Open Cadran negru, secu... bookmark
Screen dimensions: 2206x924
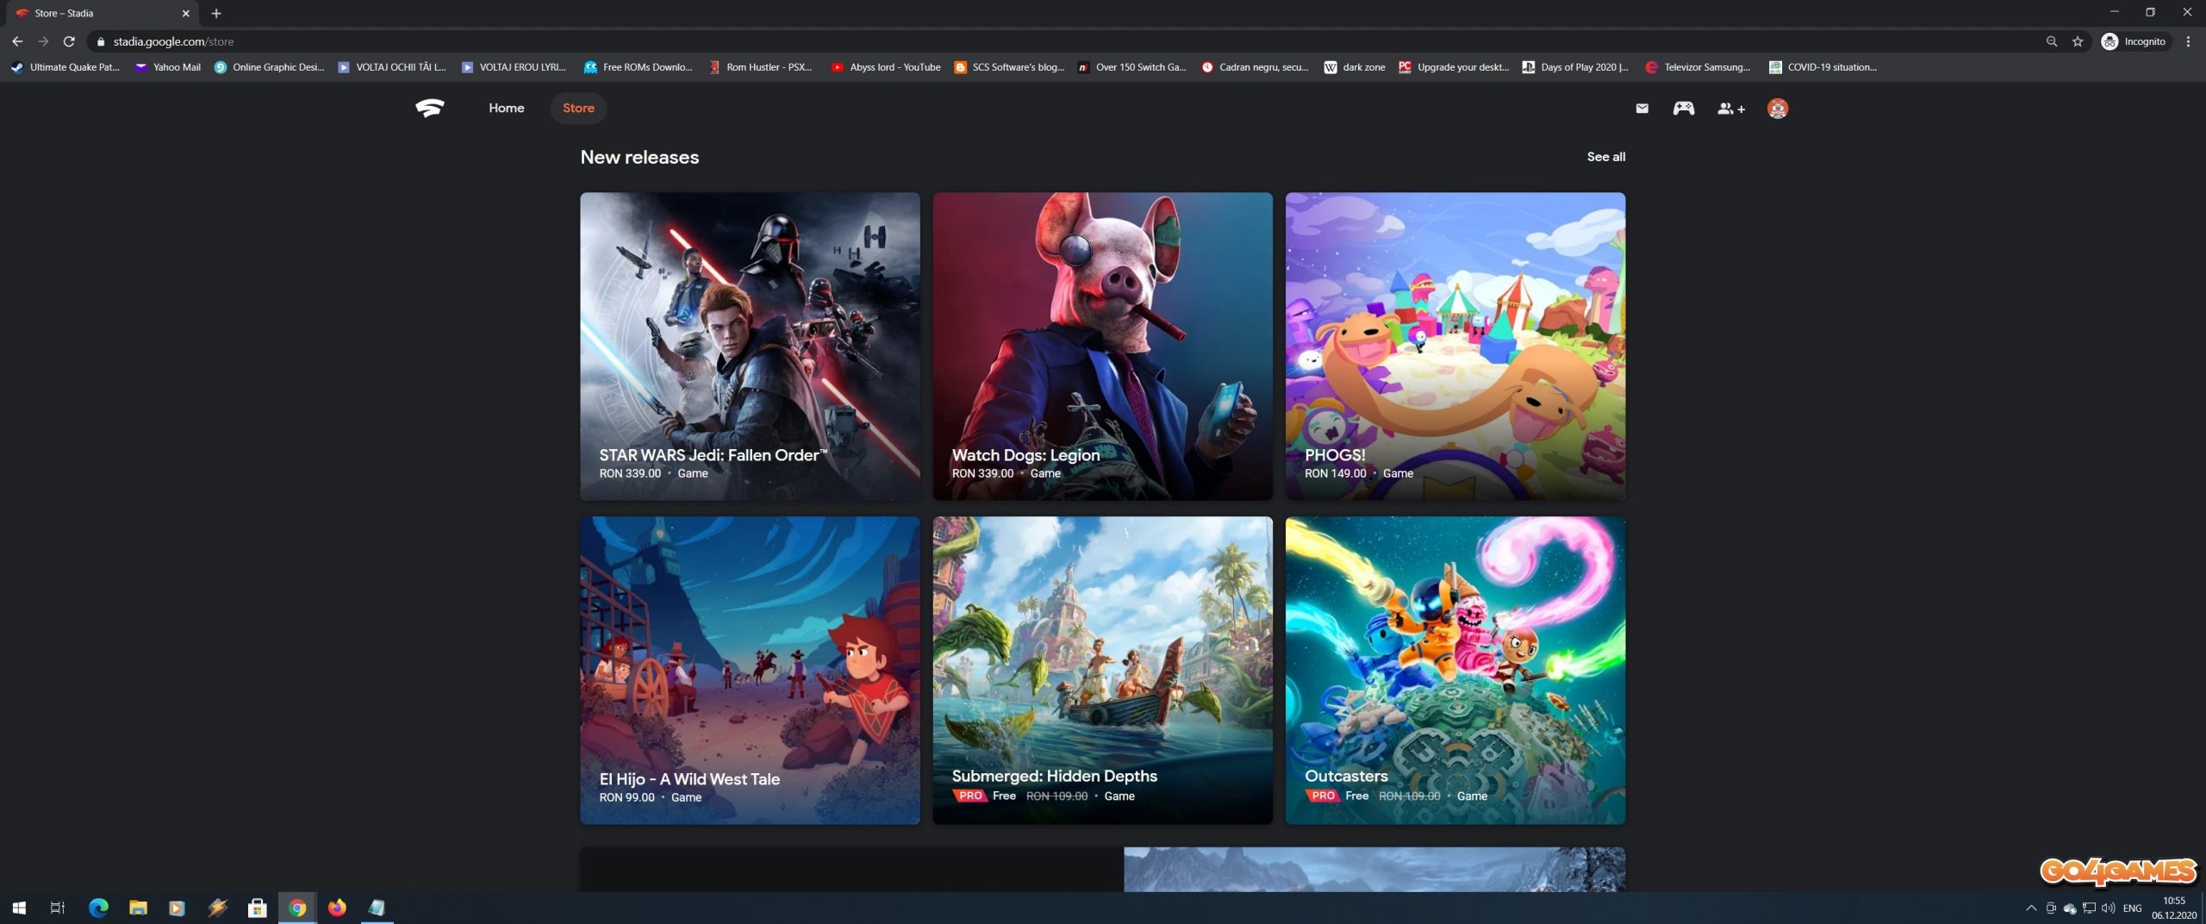point(1255,66)
